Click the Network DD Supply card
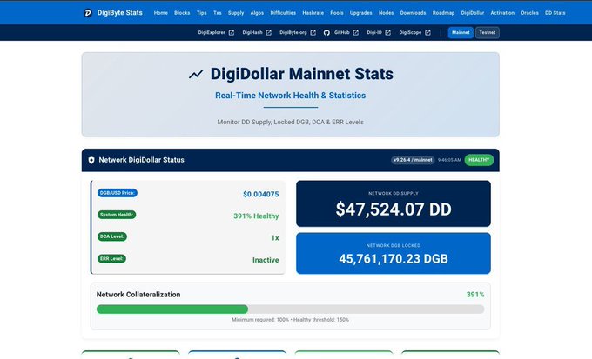This screenshot has height=359, width=592. coord(394,203)
